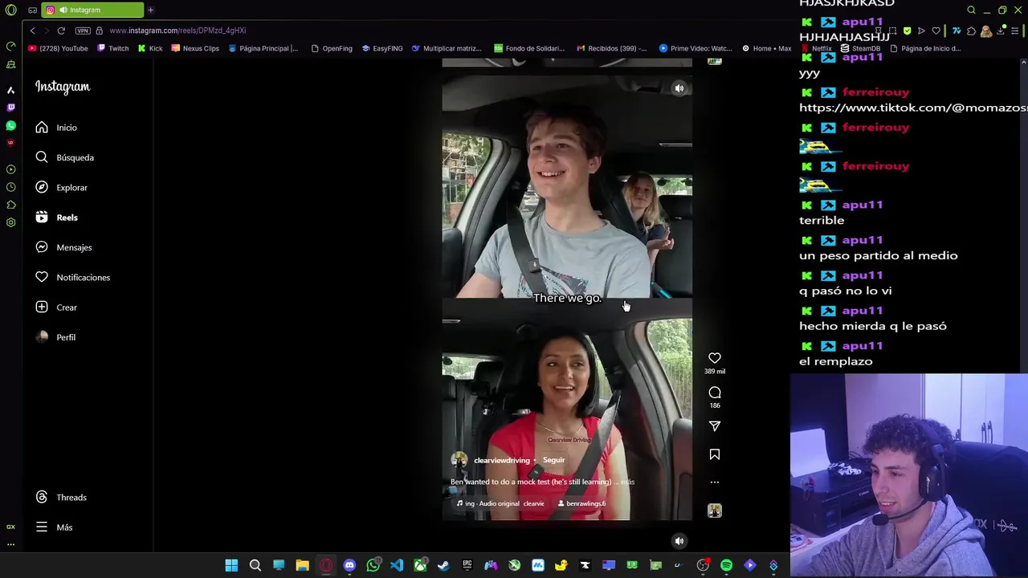Reload the Instagram page

(61, 31)
